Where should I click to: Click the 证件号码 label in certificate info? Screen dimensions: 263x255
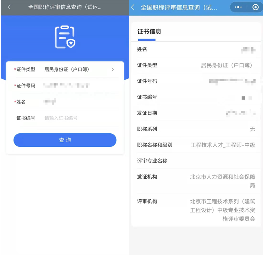coord(147,81)
